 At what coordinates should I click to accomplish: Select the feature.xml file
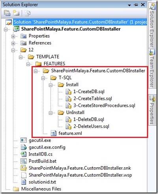click(x=70, y=133)
